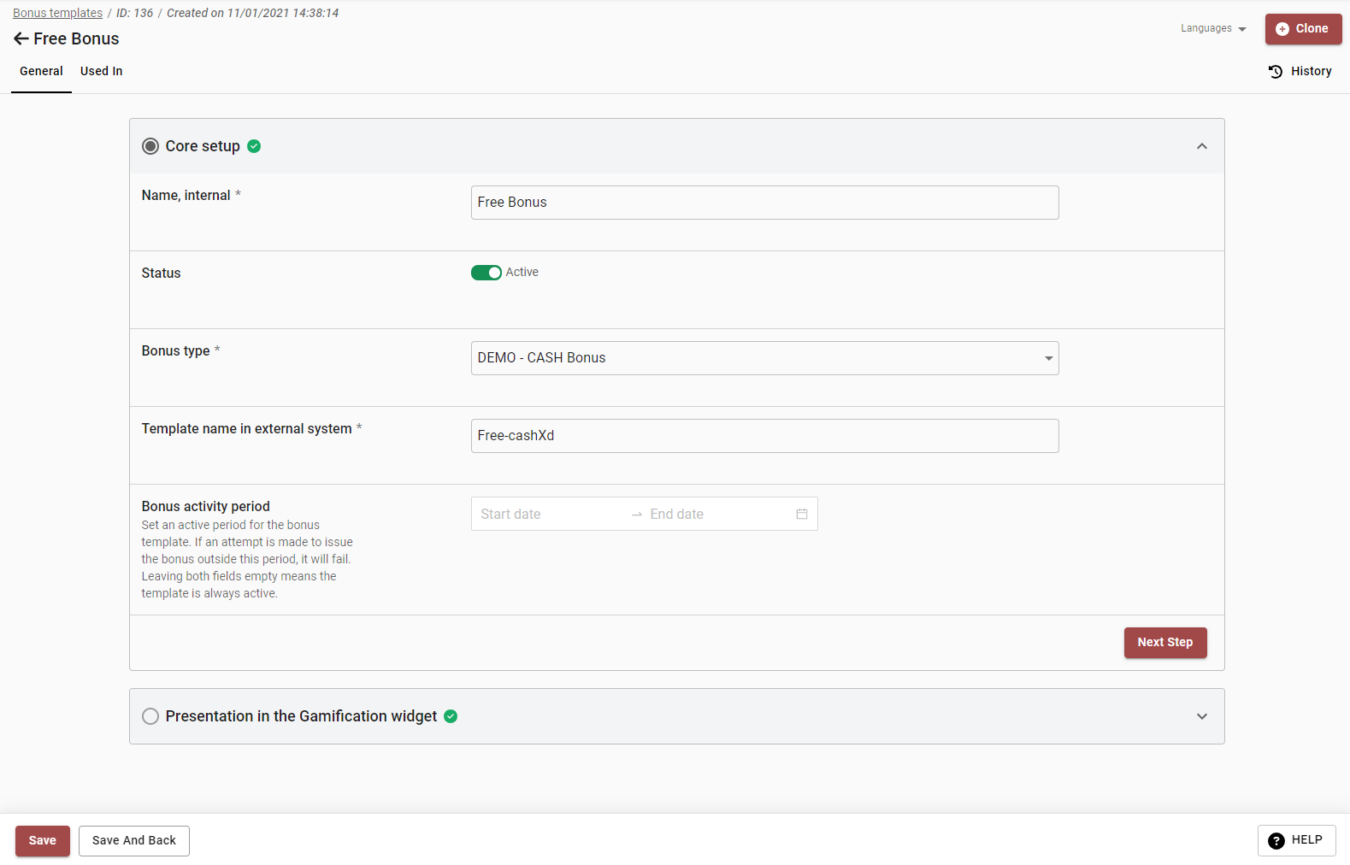Click the plus icon on Clone button

[1282, 29]
